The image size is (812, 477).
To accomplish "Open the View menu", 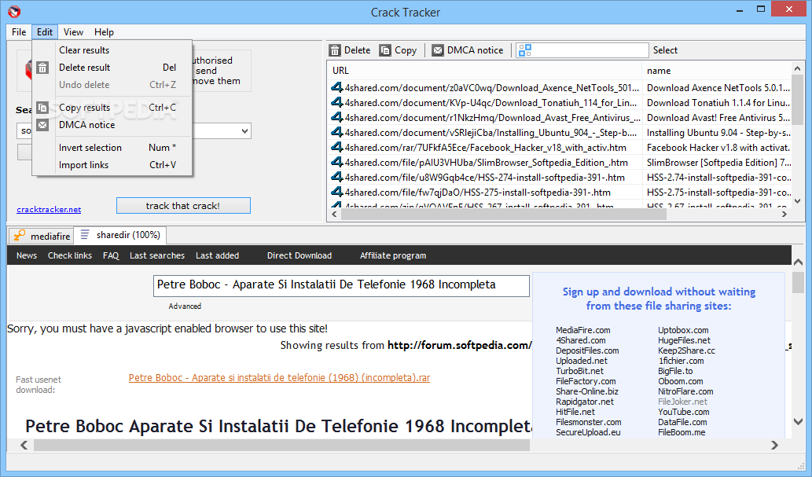I will pyautogui.click(x=73, y=32).
